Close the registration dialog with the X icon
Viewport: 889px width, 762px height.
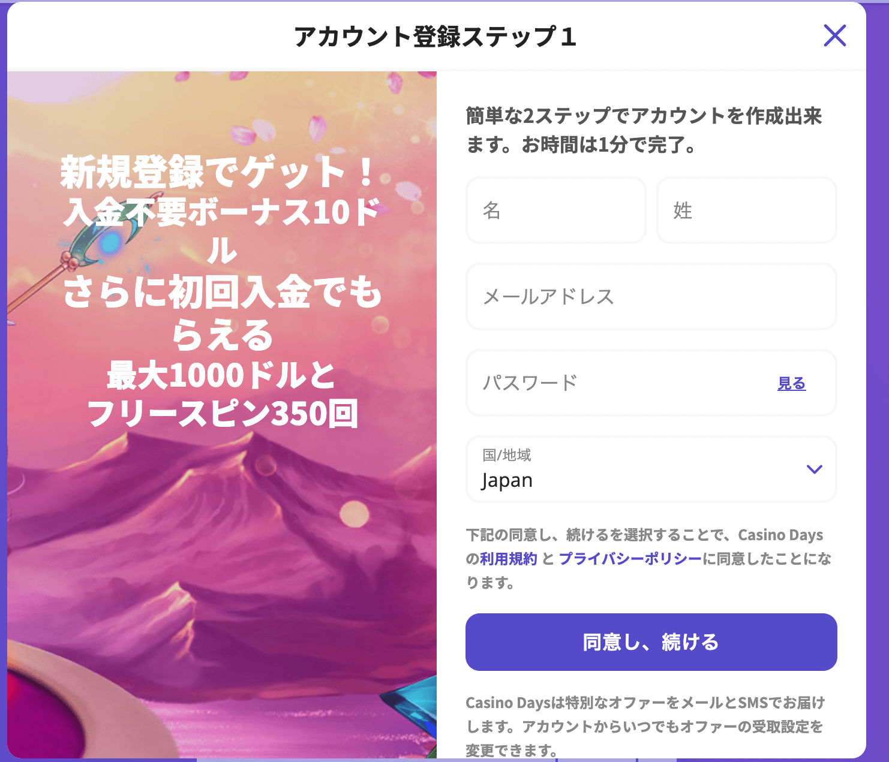(x=834, y=36)
